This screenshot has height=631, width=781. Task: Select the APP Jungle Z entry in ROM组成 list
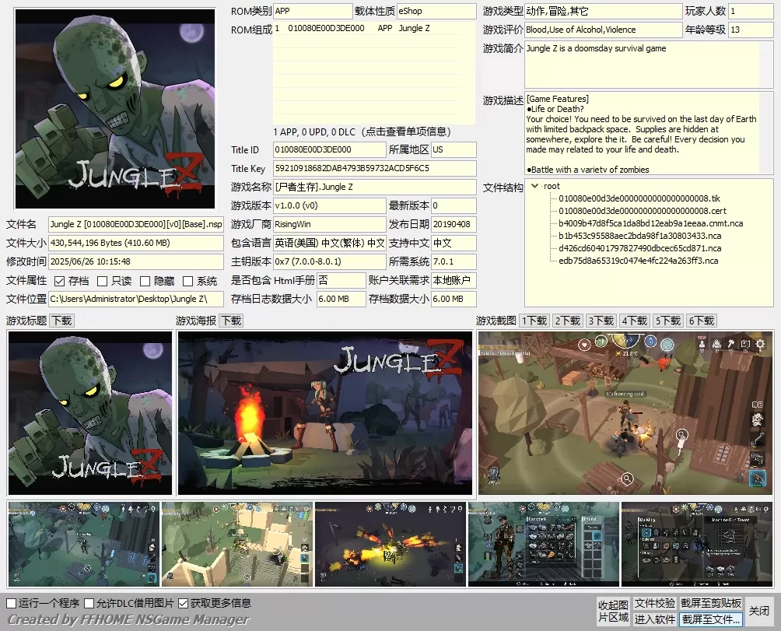(x=350, y=28)
